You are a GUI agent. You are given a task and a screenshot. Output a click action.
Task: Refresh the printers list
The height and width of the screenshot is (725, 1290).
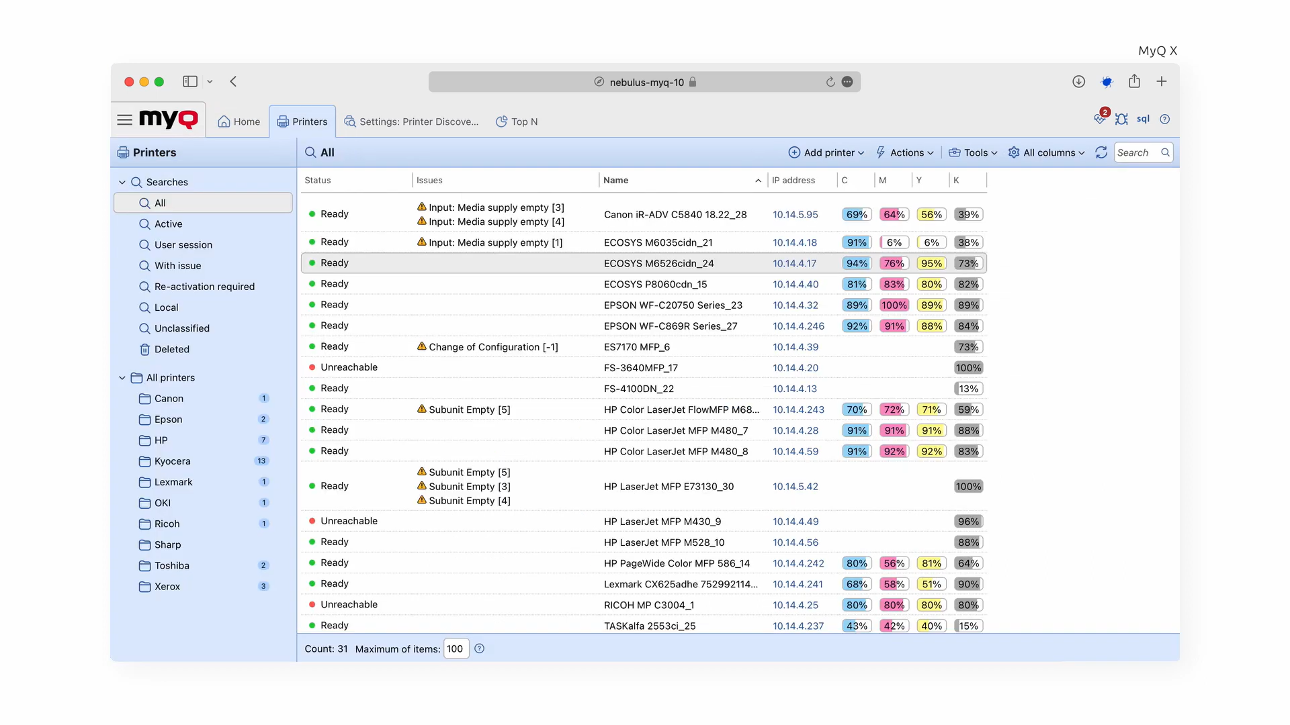point(1101,152)
